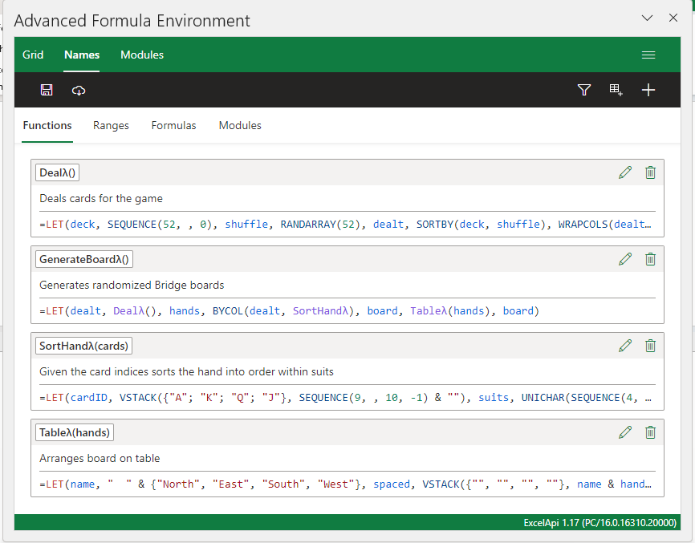Add a new name with the plus icon
The image size is (695, 543).
(x=648, y=90)
